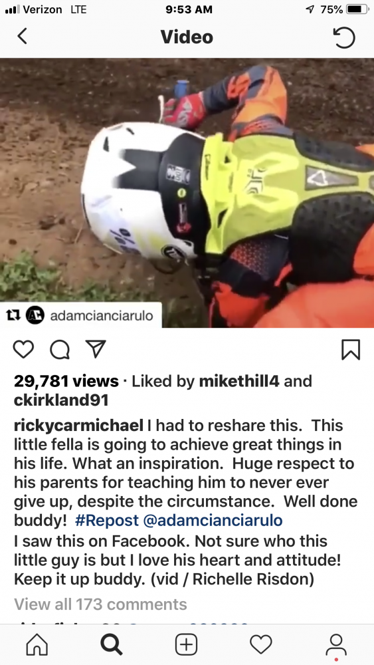Tap the refresh icon in the header
This screenshot has height=665, width=374.
(x=343, y=37)
